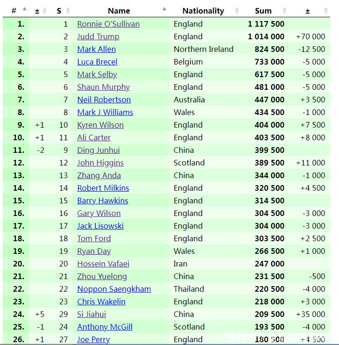This screenshot has height=345, width=339.
Task: Go to John Higgins' page
Action: click(x=101, y=163)
